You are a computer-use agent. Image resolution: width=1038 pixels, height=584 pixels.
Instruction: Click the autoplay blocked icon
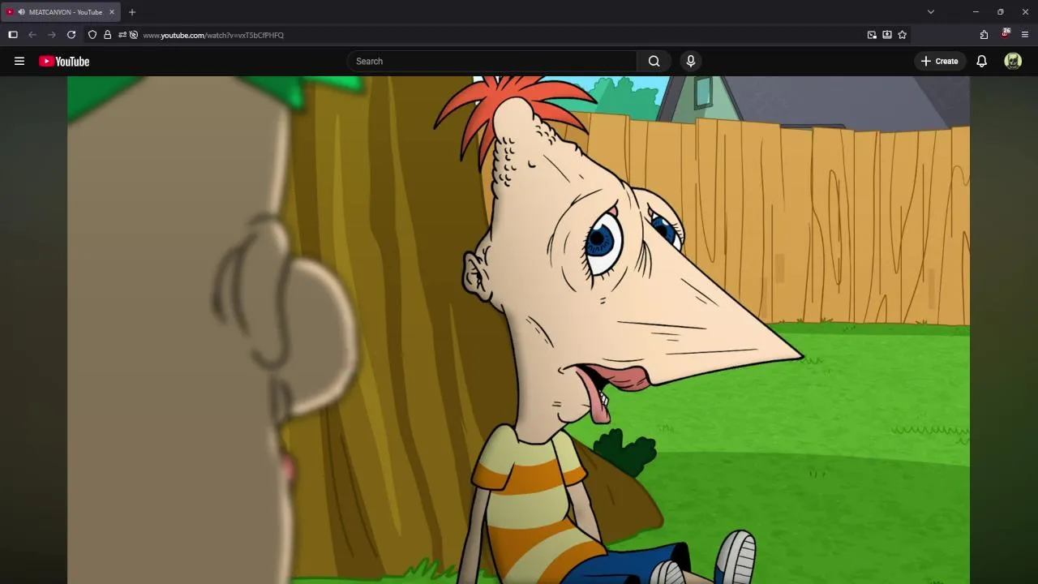[134, 35]
